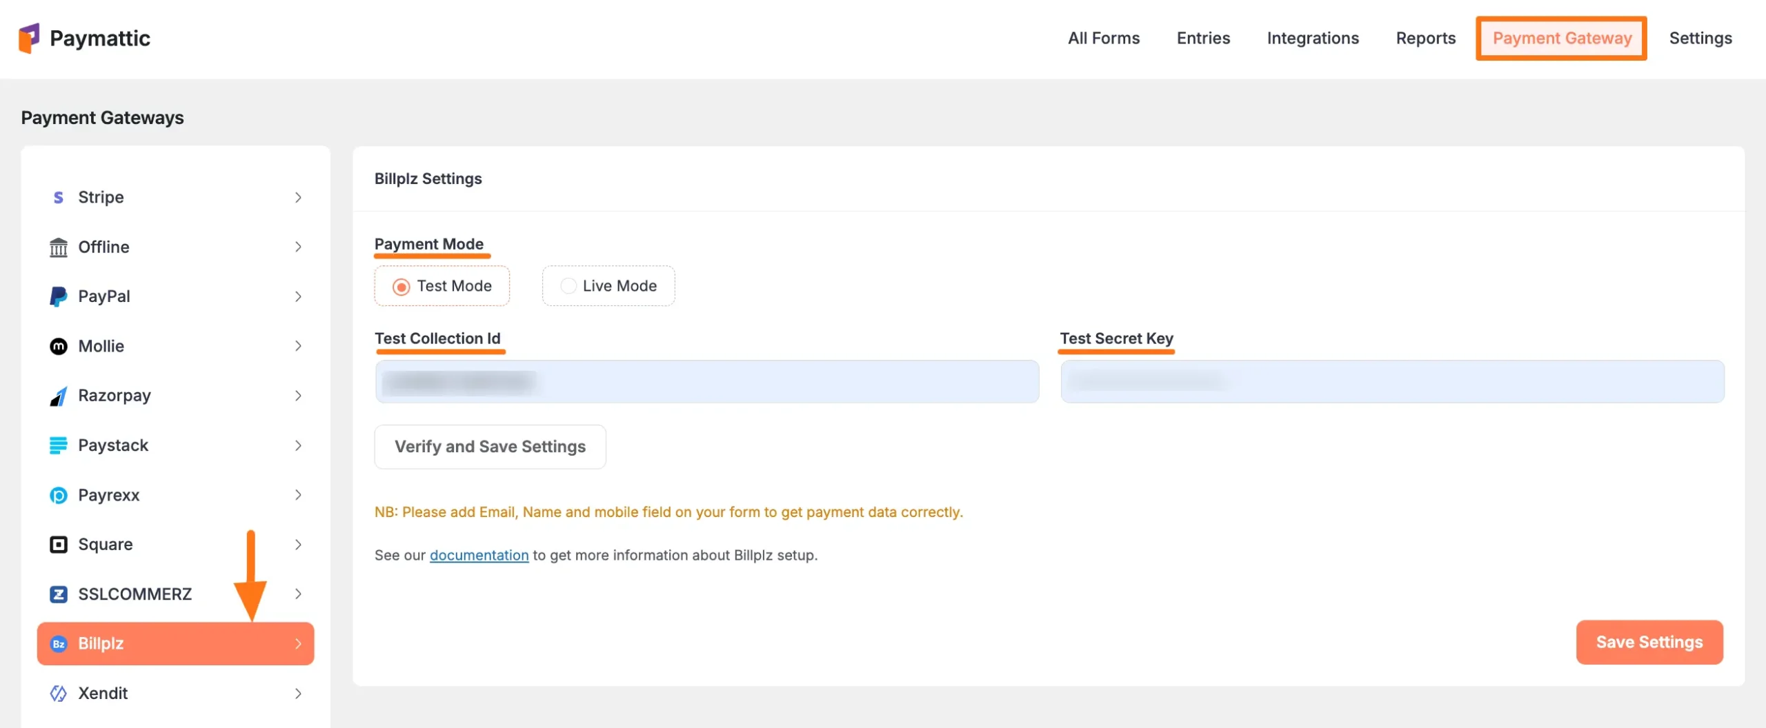Switch to Live Mode
The image size is (1766, 728).
(x=567, y=285)
